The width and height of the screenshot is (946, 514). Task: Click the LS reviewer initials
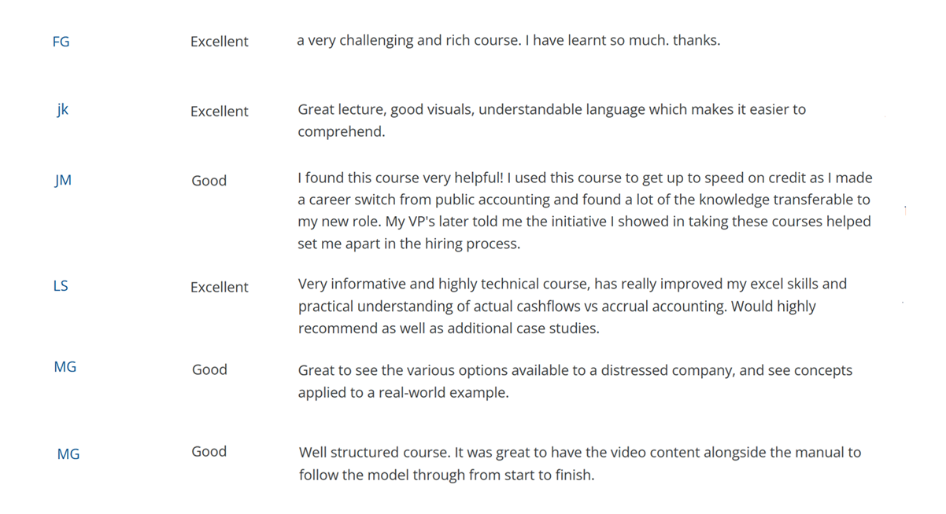[61, 286]
